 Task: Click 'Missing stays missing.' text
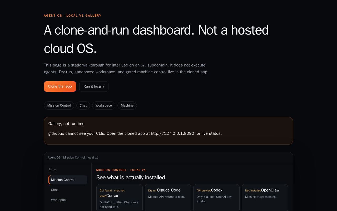pyautogui.click(x=261, y=197)
